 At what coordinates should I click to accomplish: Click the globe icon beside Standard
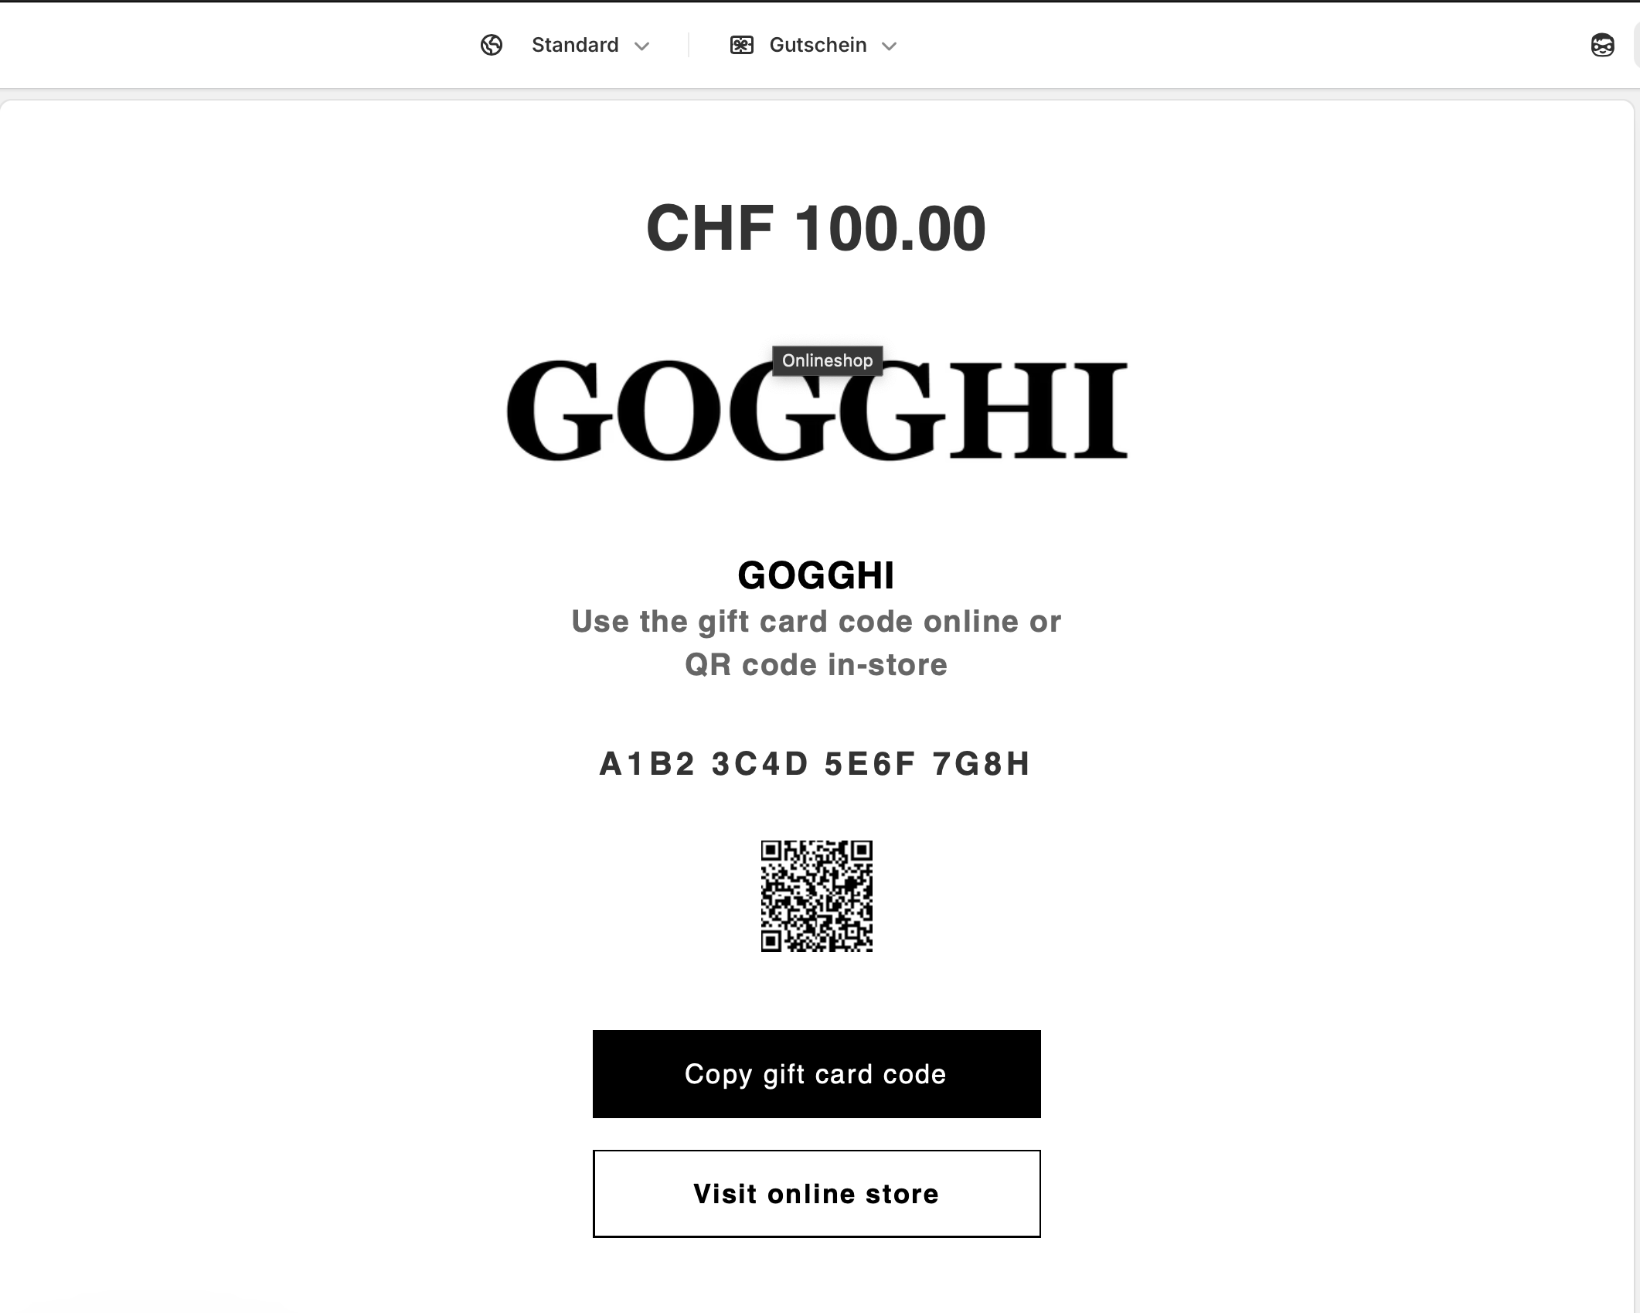coord(492,46)
